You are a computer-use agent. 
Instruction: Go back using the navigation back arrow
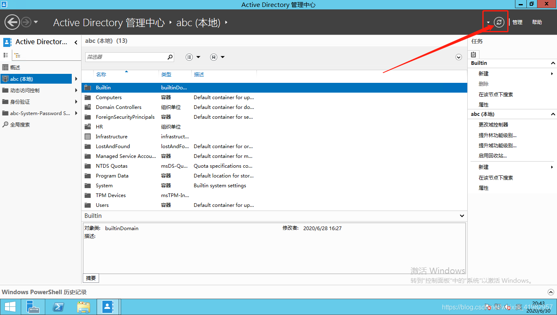pyautogui.click(x=12, y=22)
